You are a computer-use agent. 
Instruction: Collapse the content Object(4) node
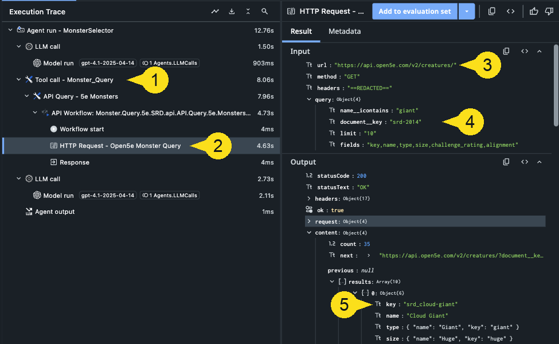(x=309, y=232)
